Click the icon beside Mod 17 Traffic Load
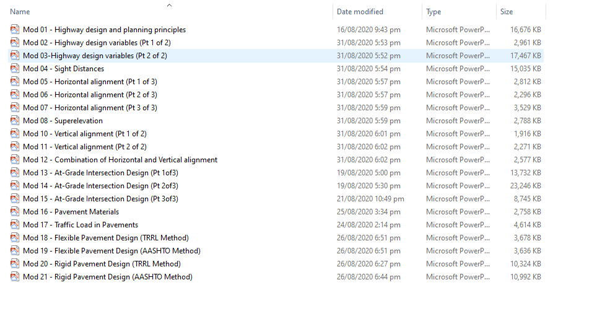This screenshot has height=311, width=592. click(x=15, y=225)
